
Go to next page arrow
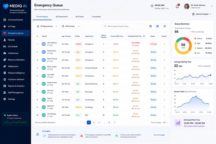pyautogui.click(x=114, y=123)
